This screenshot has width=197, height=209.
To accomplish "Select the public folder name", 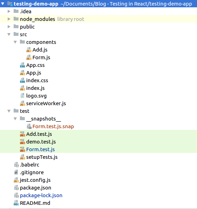I will 27,27.
